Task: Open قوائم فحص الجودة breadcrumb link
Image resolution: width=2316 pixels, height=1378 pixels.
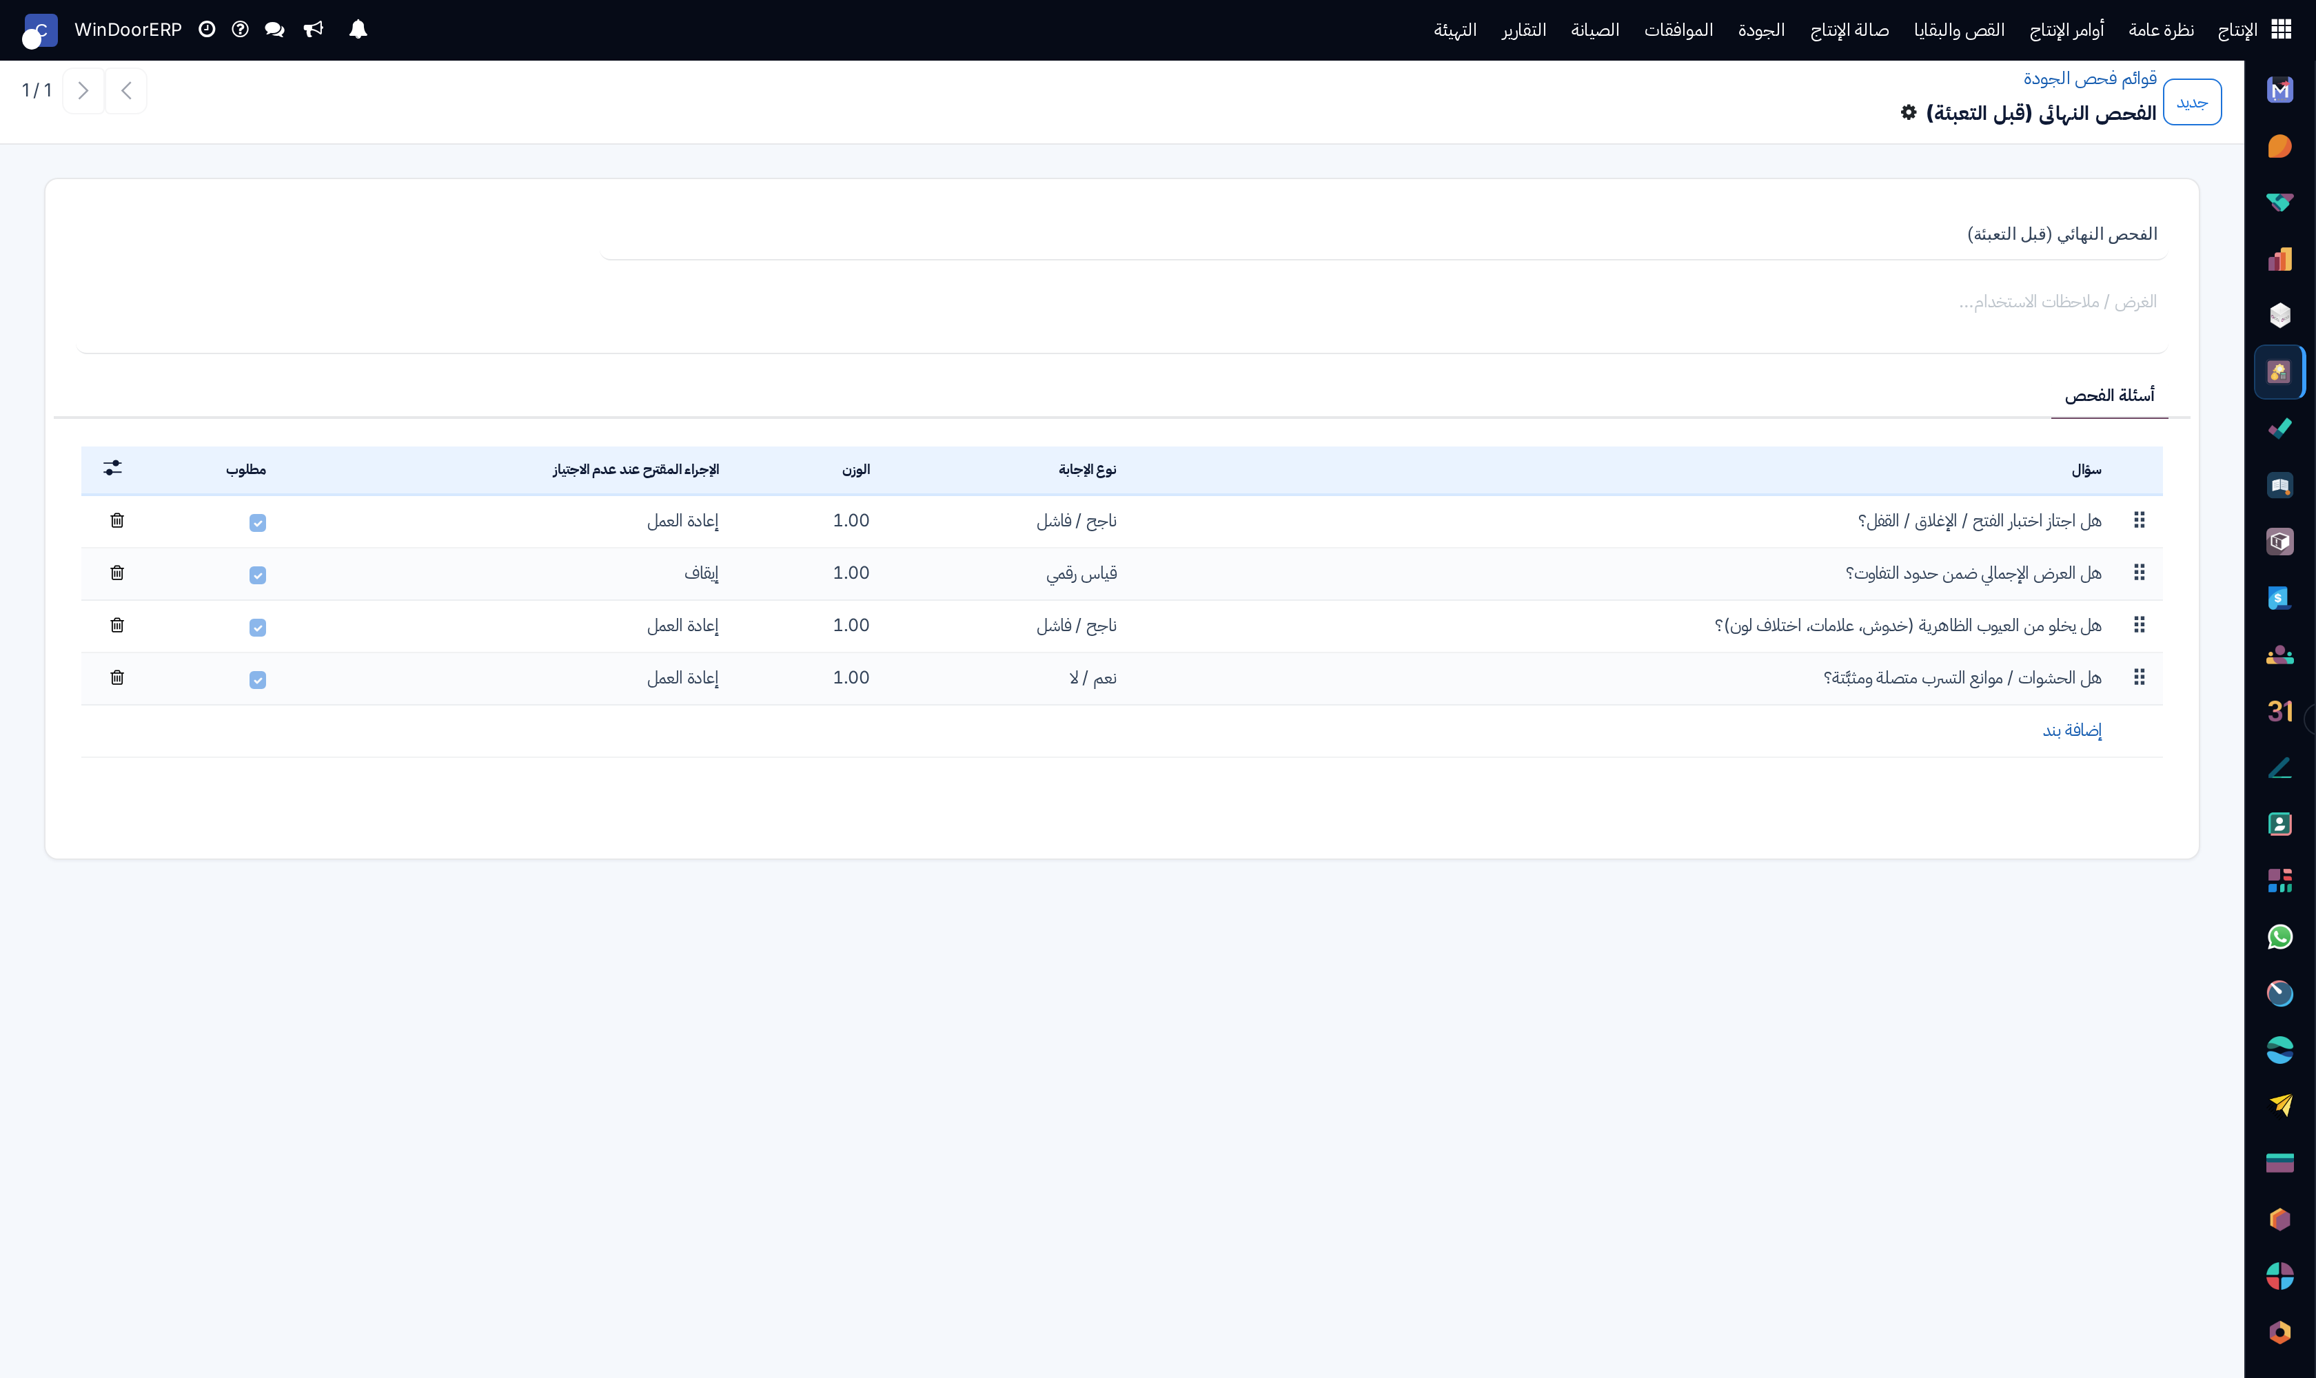Action: click(x=2089, y=78)
